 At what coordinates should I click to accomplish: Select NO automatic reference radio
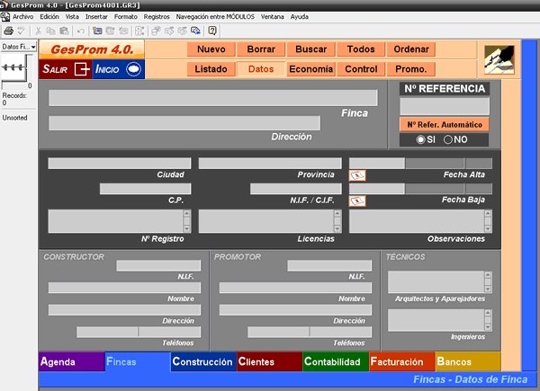tap(447, 139)
